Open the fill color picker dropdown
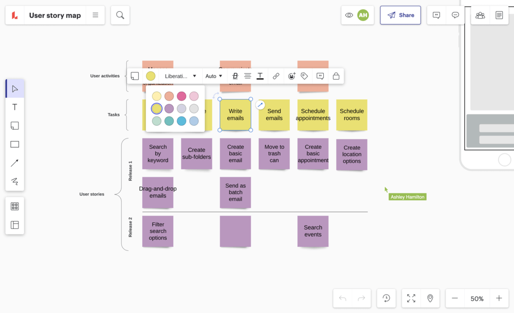 [x=151, y=76]
